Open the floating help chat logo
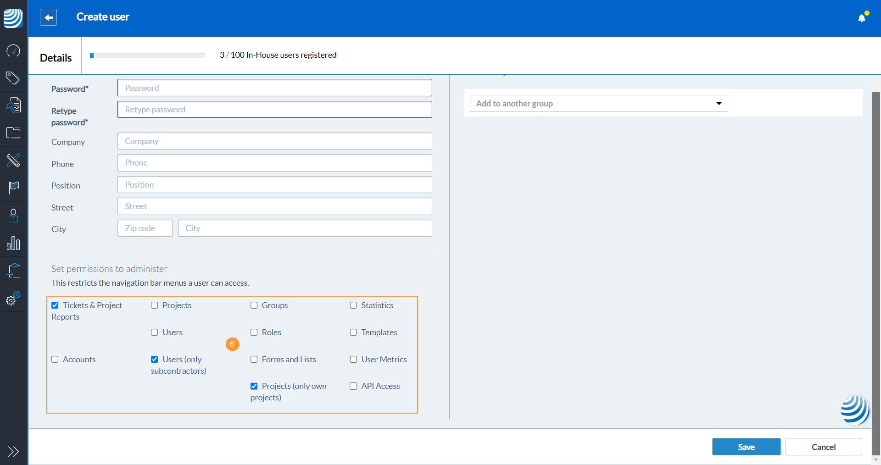Screen dimensions: 881x465 855,410
